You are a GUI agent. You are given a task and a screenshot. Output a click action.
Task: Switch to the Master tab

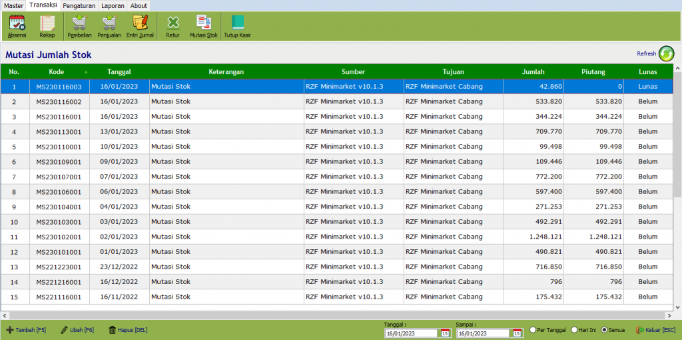13,5
